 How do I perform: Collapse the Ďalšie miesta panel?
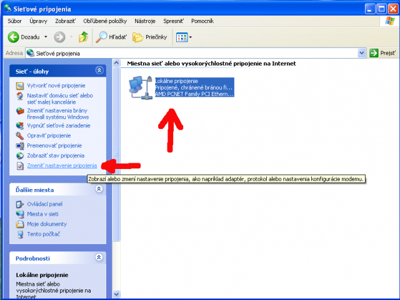[99, 189]
